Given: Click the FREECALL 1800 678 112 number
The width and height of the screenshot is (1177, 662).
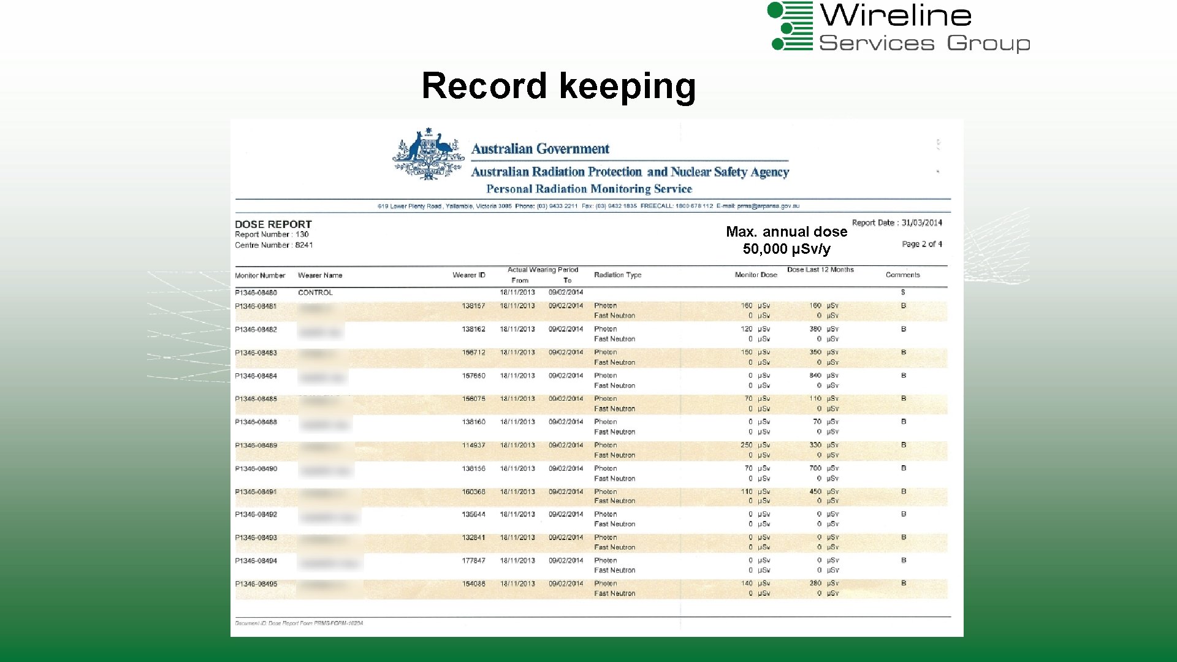Looking at the screenshot, I should click(677, 206).
